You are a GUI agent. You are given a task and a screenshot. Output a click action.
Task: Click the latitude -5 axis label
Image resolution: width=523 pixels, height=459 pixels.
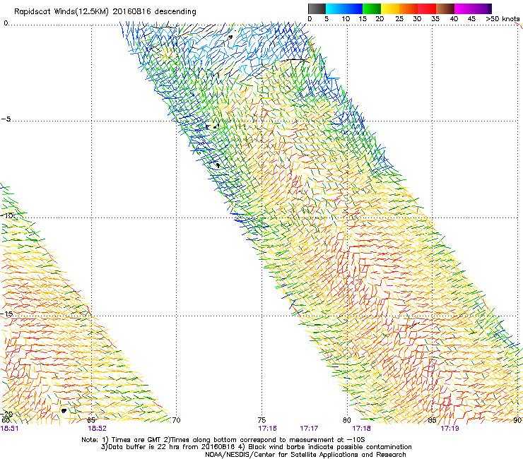point(6,119)
